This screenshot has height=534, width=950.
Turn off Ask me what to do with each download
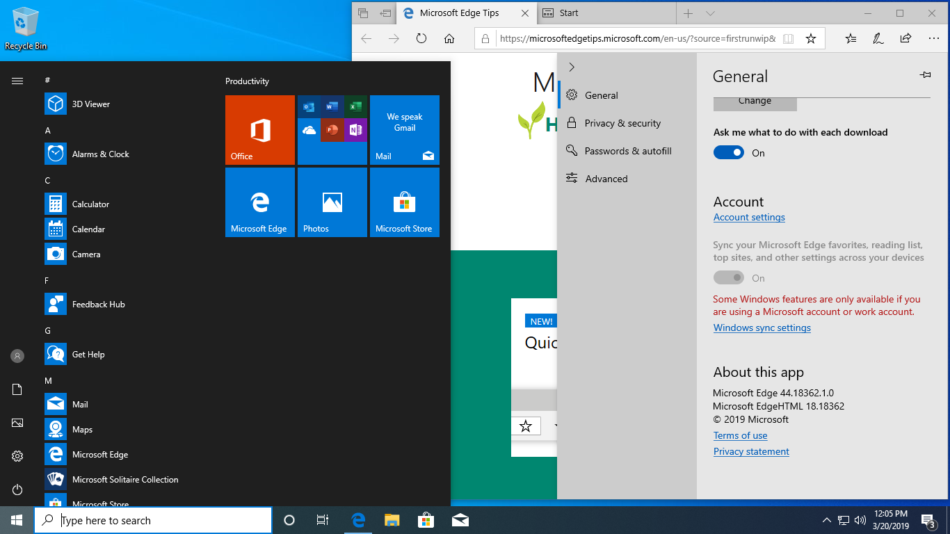[x=729, y=153]
